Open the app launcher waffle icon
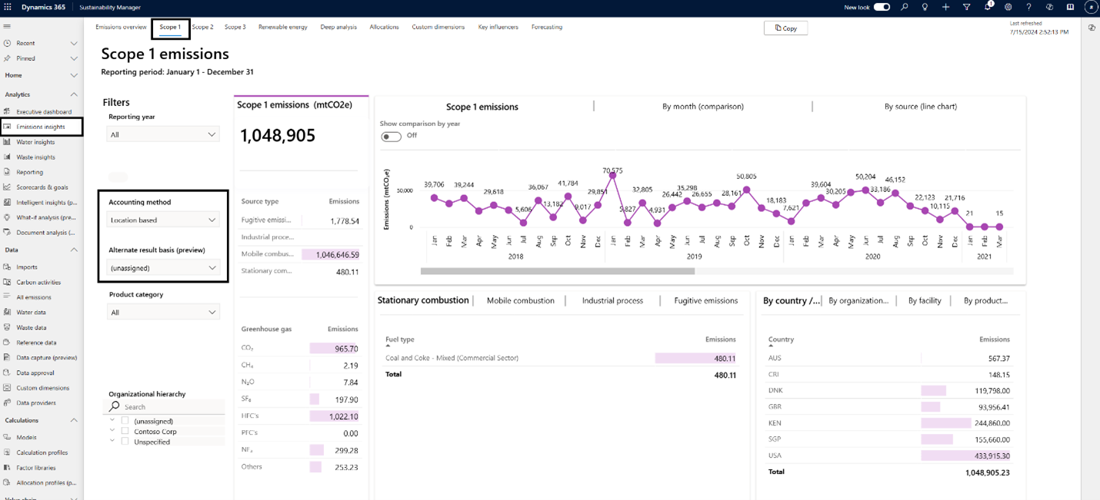This screenshot has height=500, width=1100. click(8, 7)
